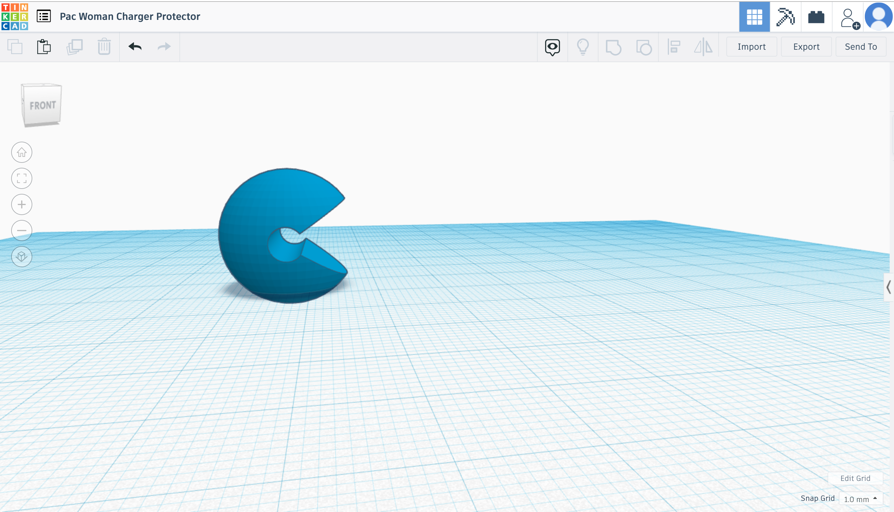Click the Duplicate and repeat icon
The height and width of the screenshot is (512, 894).
pyautogui.click(x=74, y=46)
